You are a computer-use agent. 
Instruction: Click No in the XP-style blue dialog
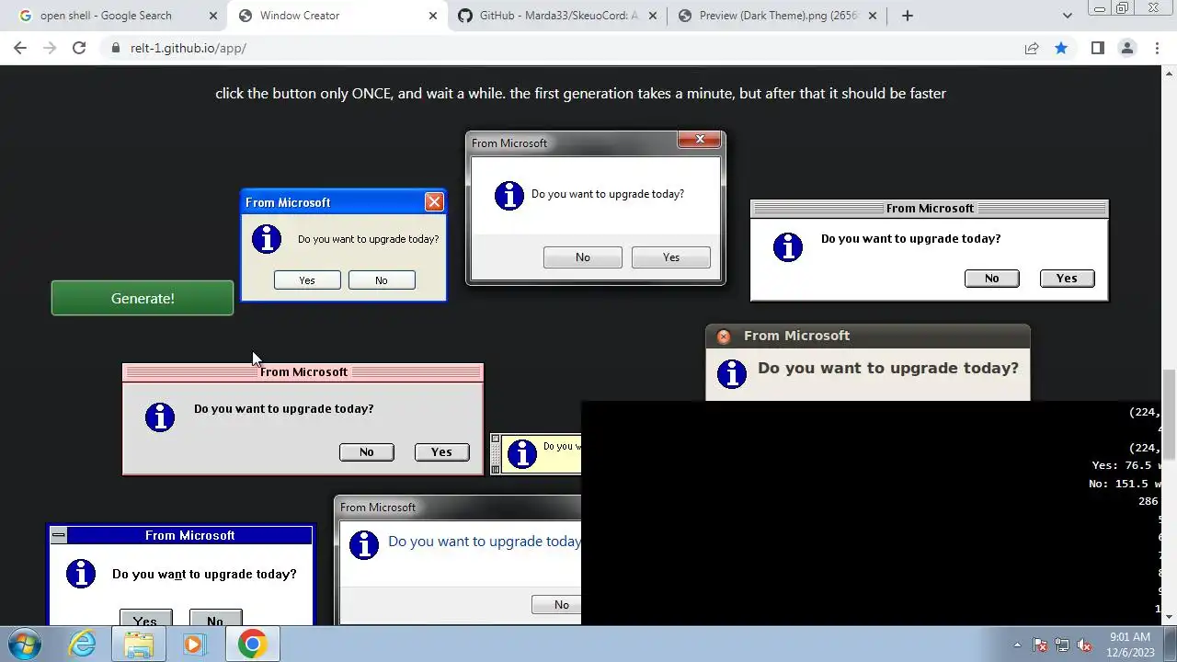(x=382, y=280)
